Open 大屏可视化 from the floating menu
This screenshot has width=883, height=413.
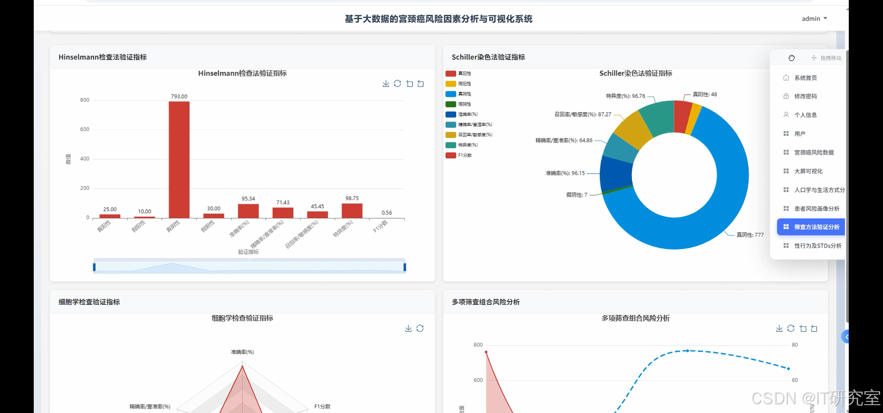pyautogui.click(x=810, y=171)
